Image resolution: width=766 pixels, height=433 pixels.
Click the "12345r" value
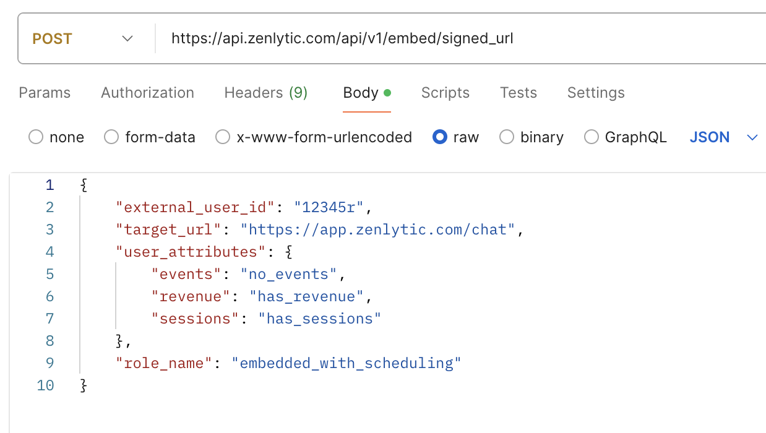pos(329,207)
